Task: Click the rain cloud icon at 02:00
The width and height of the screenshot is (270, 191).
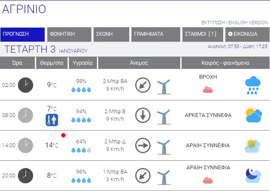Action: [253, 85]
